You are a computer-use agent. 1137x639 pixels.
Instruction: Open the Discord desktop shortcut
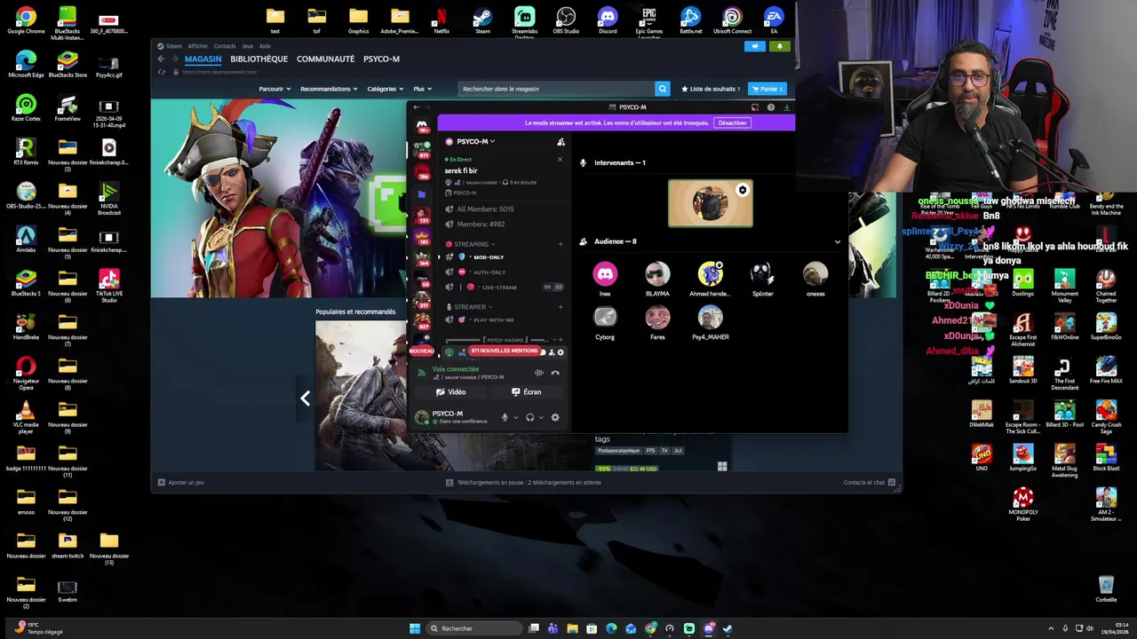click(608, 20)
